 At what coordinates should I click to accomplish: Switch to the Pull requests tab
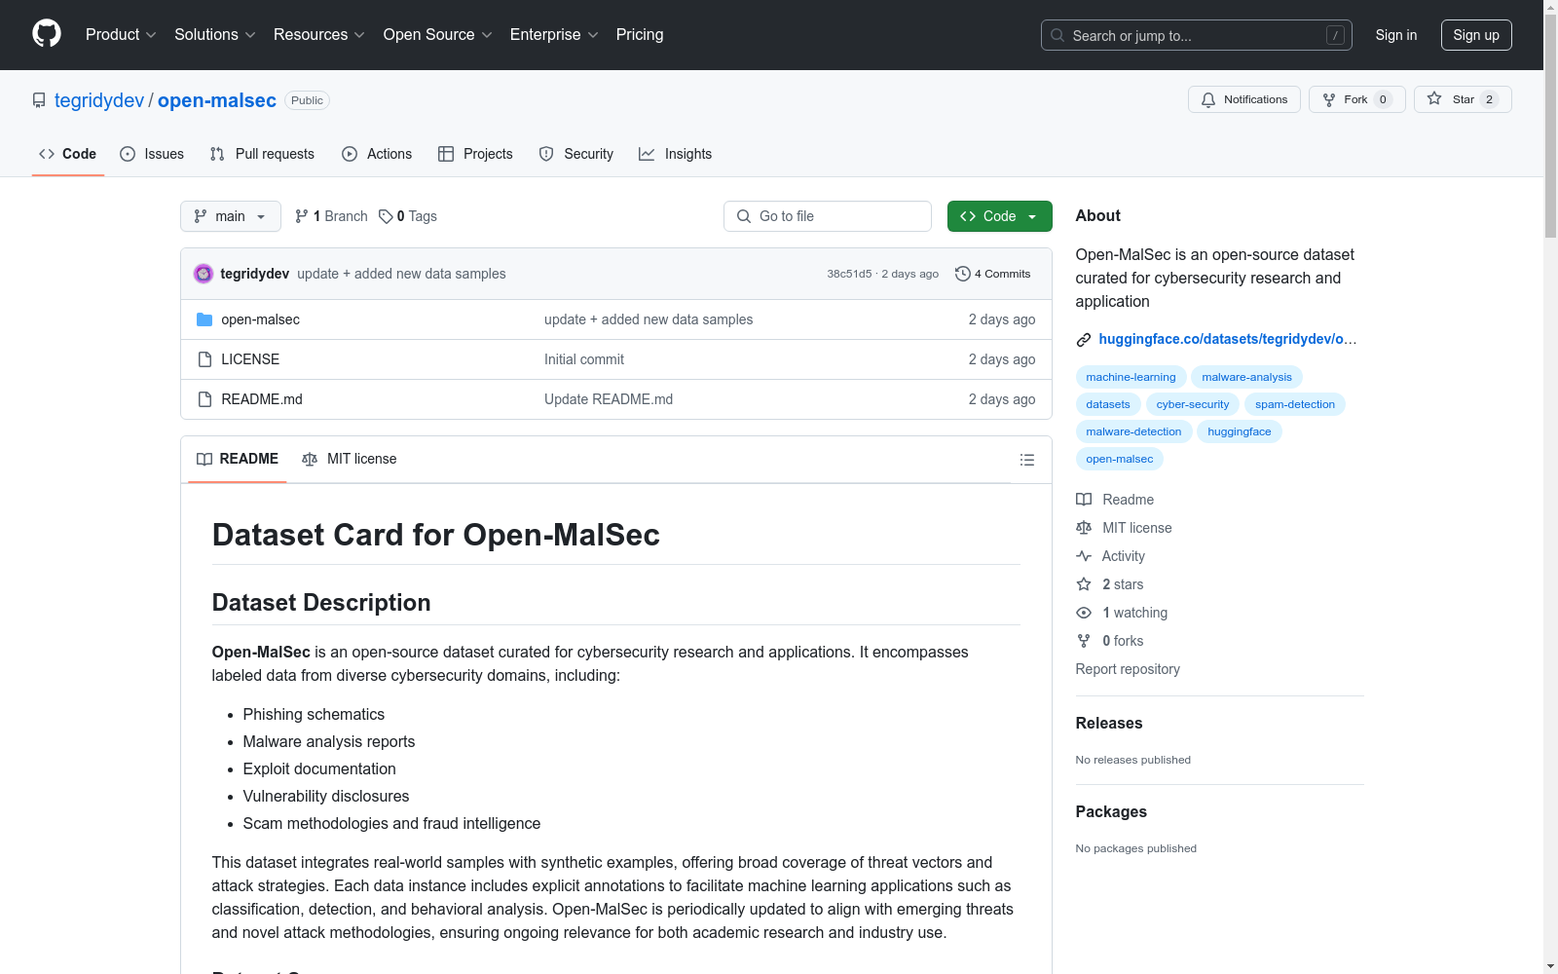pyautogui.click(x=262, y=154)
